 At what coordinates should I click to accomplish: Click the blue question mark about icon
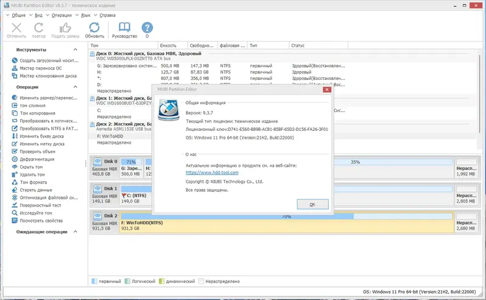click(147, 27)
